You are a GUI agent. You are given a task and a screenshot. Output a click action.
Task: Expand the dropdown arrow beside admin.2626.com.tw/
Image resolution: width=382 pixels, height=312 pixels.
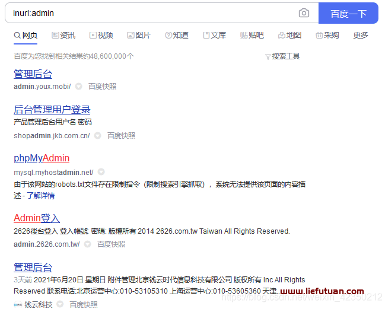point(87,244)
